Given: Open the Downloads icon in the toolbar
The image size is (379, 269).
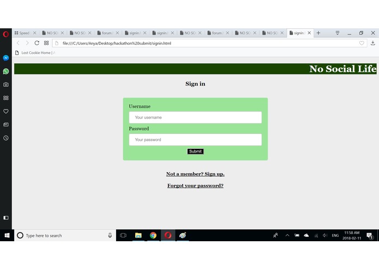Looking at the screenshot, I should click(x=372, y=43).
